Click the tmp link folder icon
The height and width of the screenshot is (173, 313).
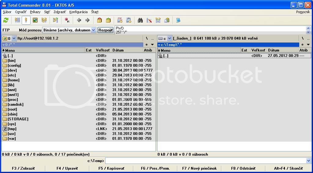(5, 129)
